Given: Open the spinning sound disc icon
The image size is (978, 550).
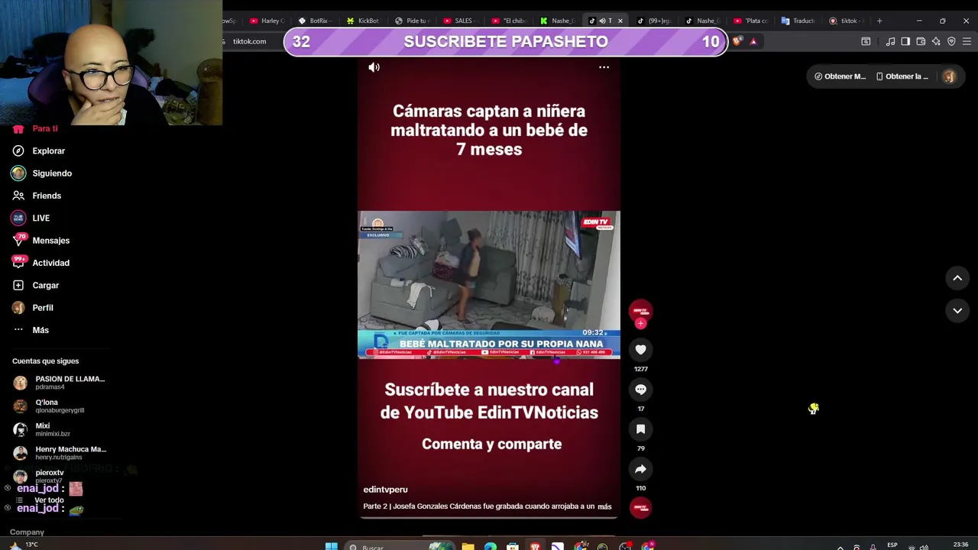Looking at the screenshot, I should pos(640,508).
